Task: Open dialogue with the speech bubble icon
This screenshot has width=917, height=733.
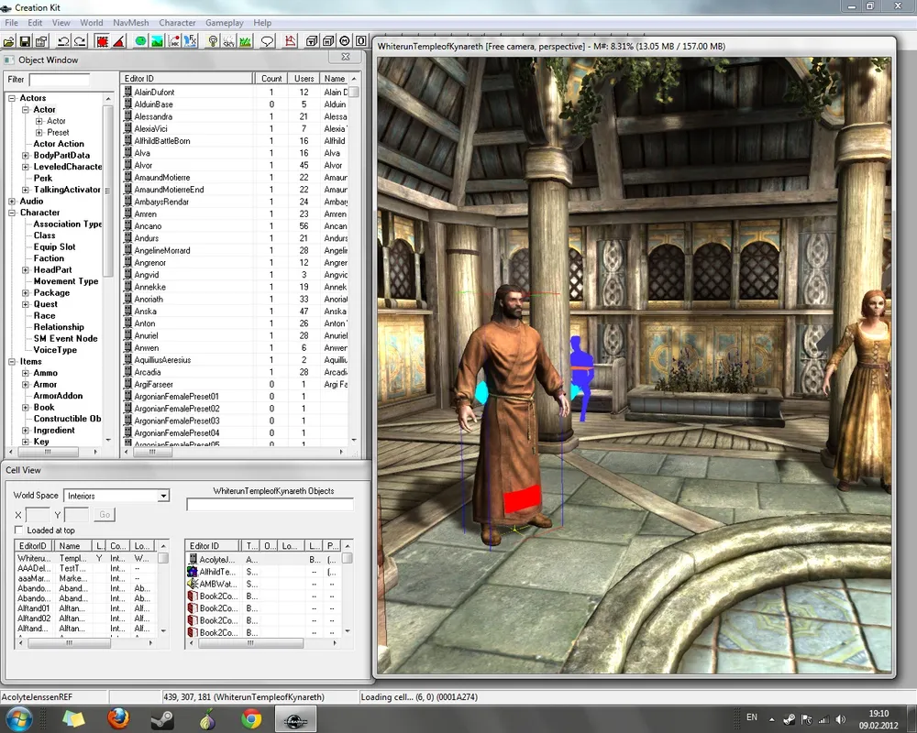Action: pyautogui.click(x=268, y=41)
